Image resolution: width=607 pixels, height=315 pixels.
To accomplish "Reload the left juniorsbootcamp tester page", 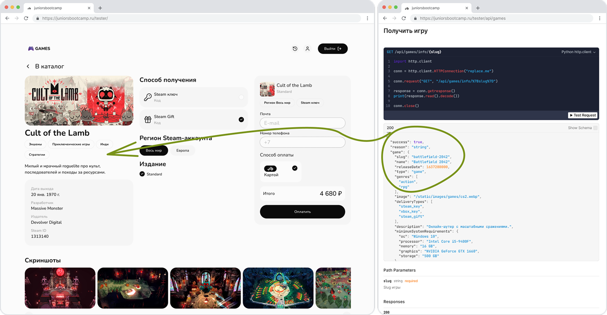I will point(26,18).
